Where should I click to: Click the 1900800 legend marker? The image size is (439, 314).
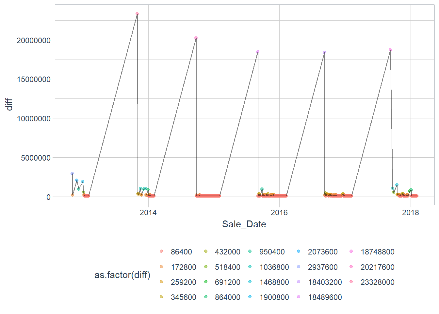click(250, 297)
